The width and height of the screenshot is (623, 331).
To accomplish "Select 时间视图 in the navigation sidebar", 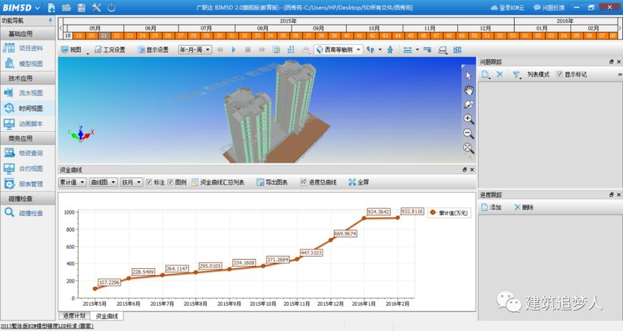I will tap(28, 108).
